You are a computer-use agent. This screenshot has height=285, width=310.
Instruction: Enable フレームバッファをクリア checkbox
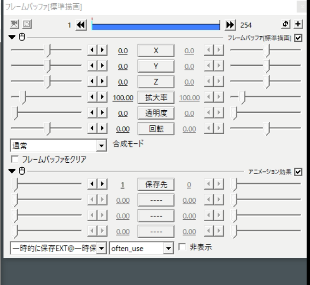click(15, 160)
